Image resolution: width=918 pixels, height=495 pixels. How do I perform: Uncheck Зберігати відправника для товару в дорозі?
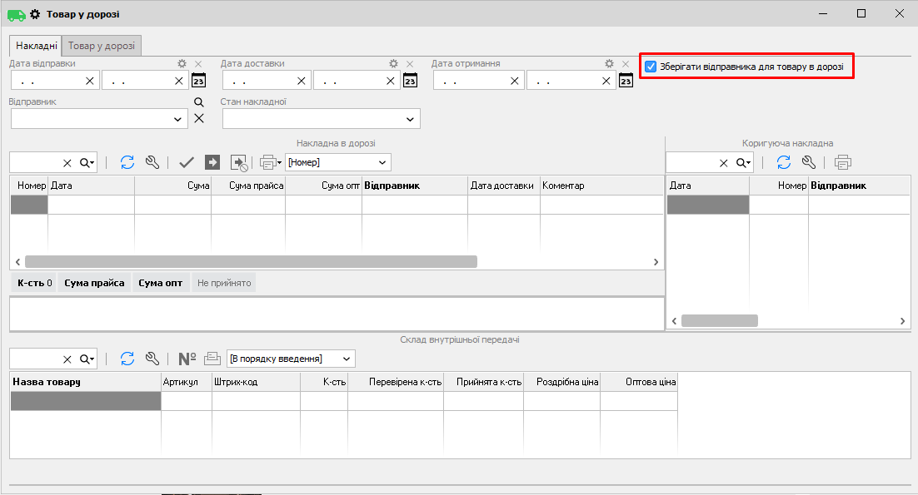coord(651,67)
